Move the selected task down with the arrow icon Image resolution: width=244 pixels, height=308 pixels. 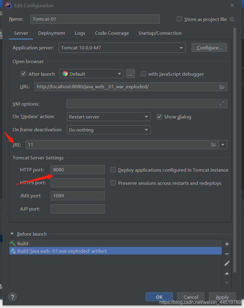[227, 283]
